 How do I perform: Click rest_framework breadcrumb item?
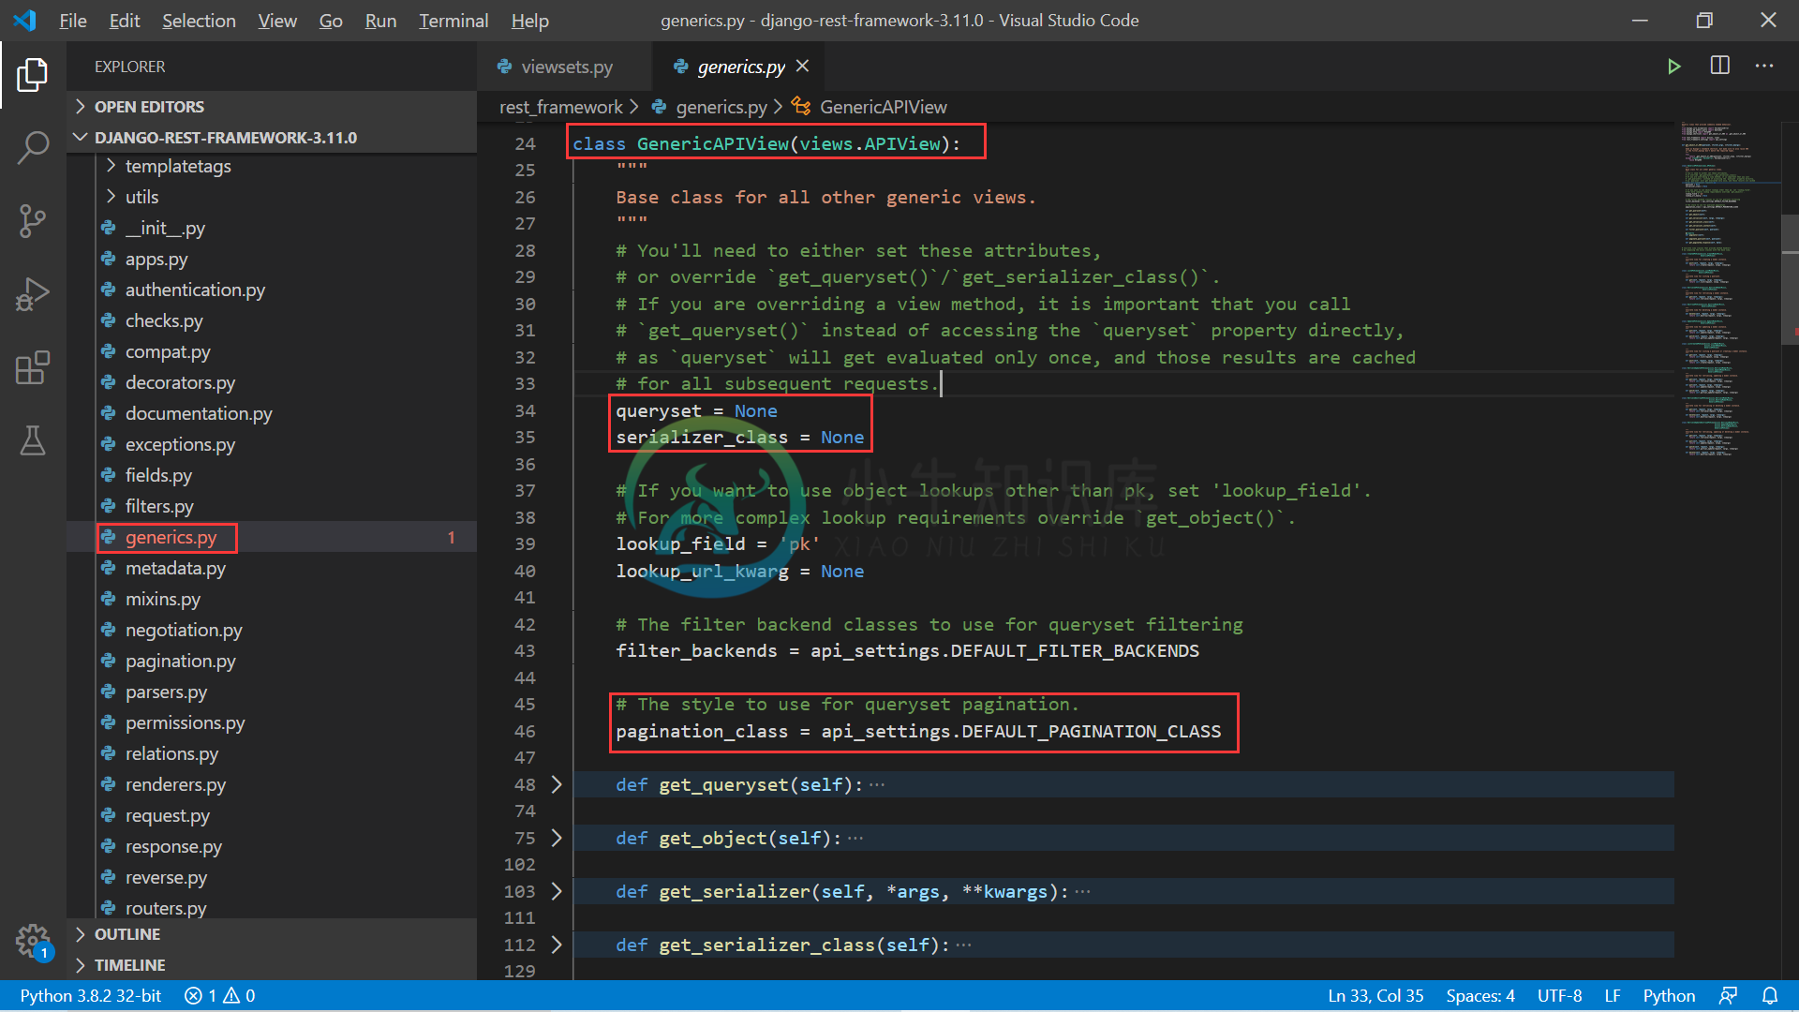coord(560,107)
